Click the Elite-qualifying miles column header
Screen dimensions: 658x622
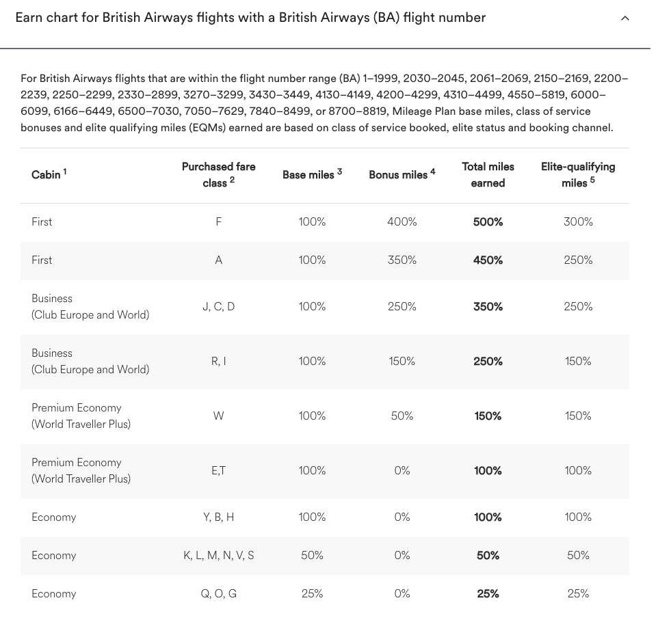pos(578,174)
